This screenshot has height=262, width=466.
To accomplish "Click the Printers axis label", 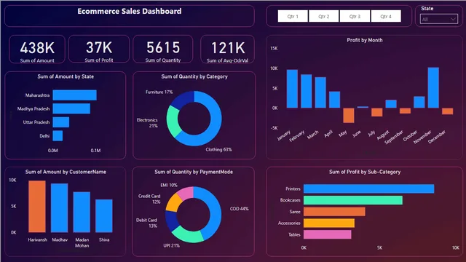I will pos(293,189).
